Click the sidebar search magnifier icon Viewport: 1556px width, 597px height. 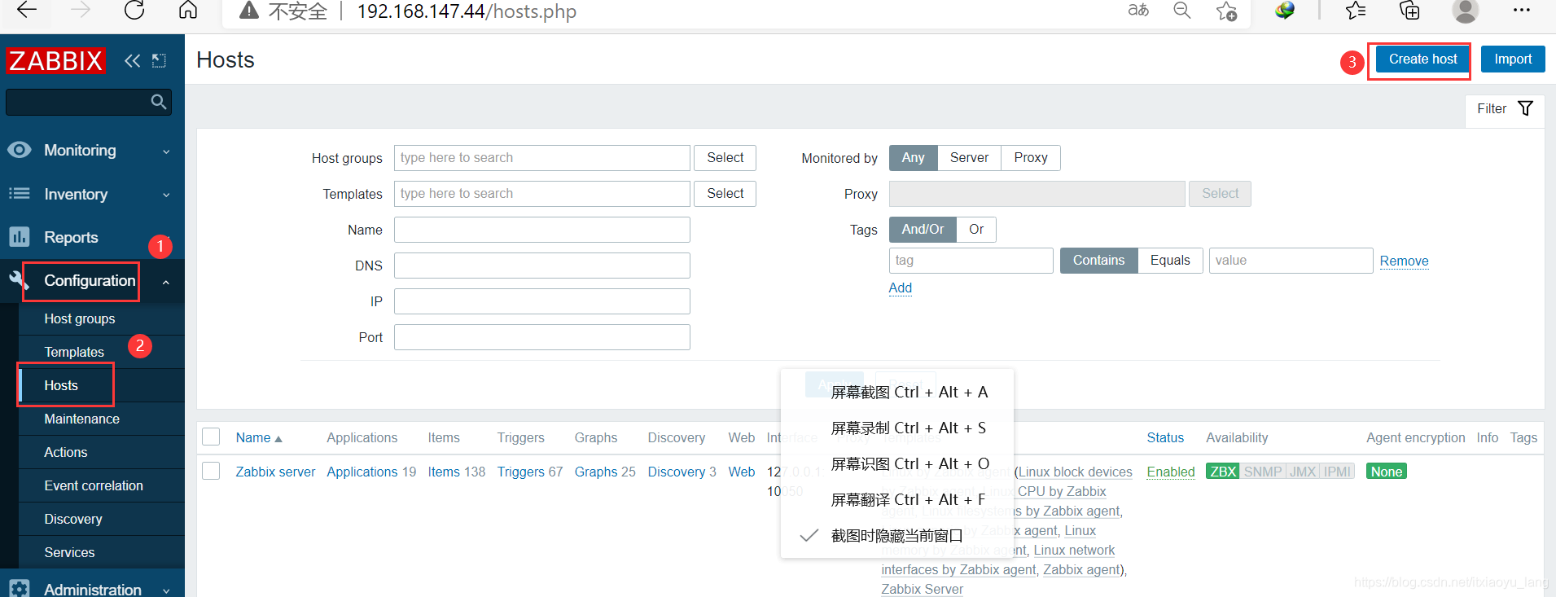click(159, 102)
